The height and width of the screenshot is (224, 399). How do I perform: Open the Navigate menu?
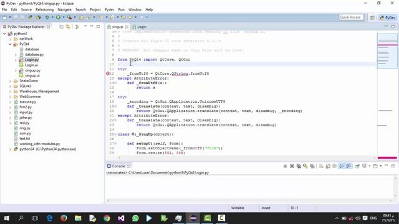pyautogui.click(x=64, y=9)
